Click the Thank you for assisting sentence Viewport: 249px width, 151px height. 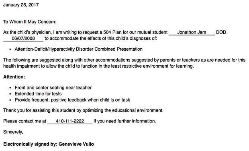tap(84, 110)
